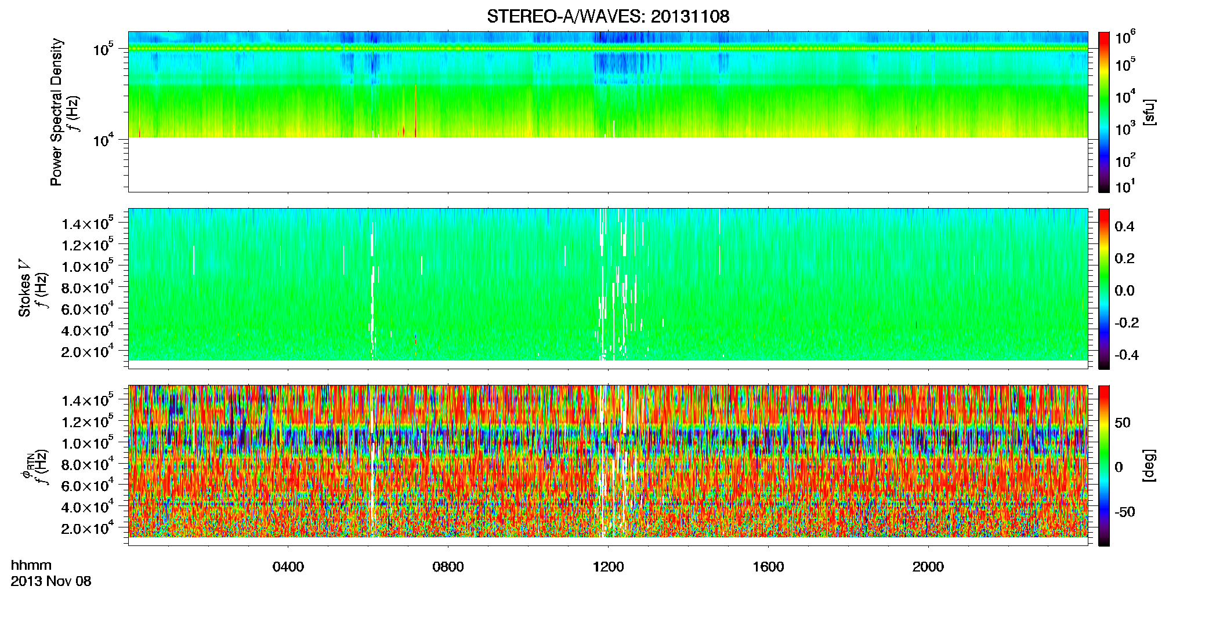
Task: Click the hhmm axis label
Action: pyautogui.click(x=31, y=565)
